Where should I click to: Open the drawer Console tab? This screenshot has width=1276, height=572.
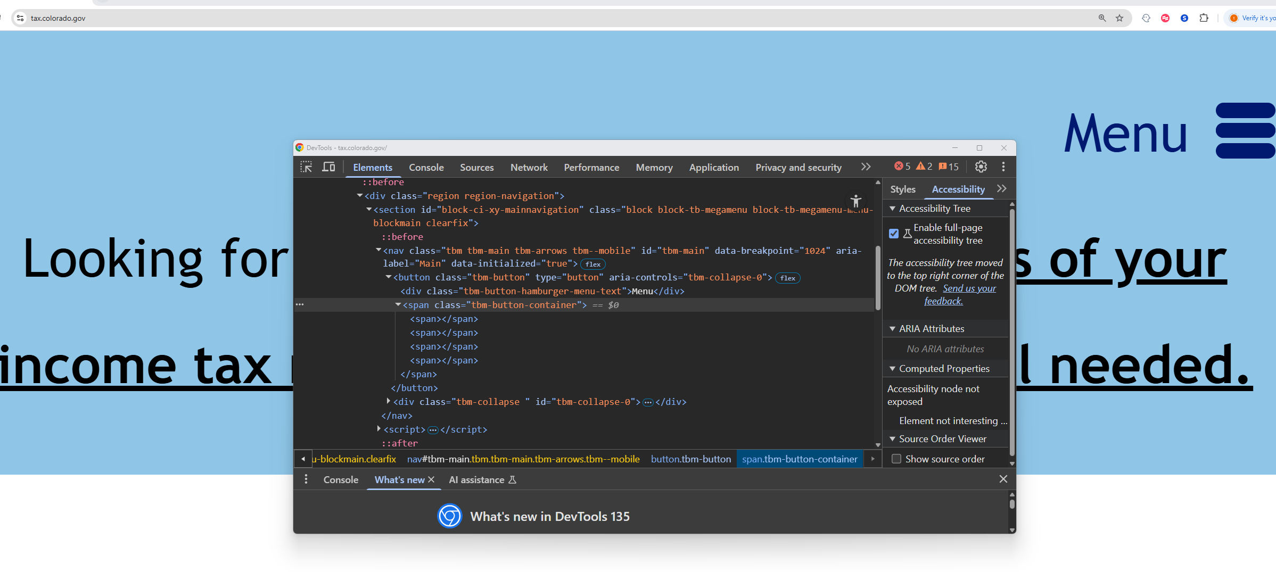(x=341, y=479)
